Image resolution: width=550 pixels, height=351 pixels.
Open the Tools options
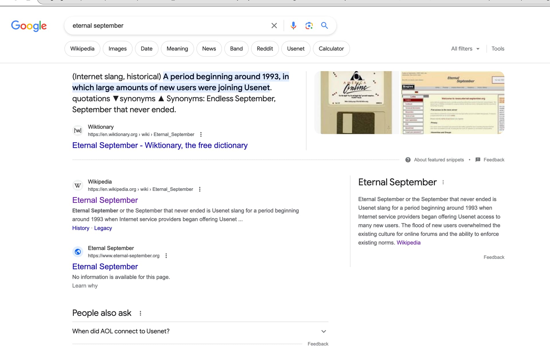pos(498,49)
